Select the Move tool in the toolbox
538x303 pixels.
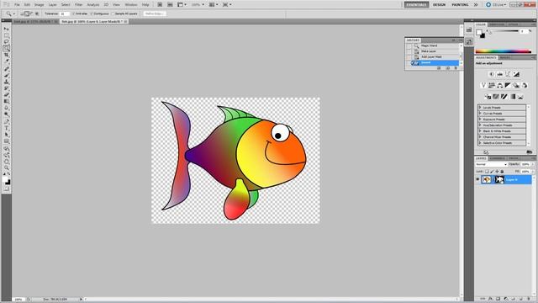[6, 29]
